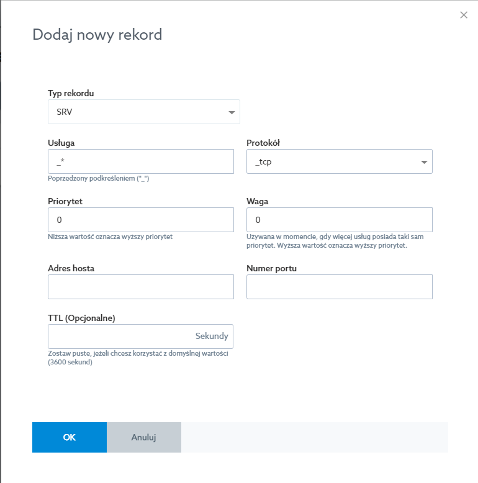
Task: Click the "Protokół" field label
Action: pos(263,143)
